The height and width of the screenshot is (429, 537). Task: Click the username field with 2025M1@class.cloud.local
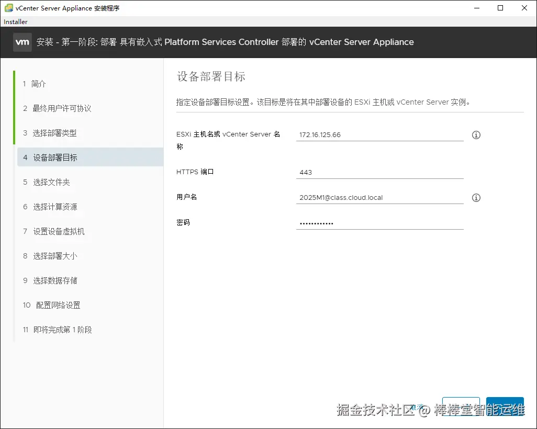tap(379, 198)
